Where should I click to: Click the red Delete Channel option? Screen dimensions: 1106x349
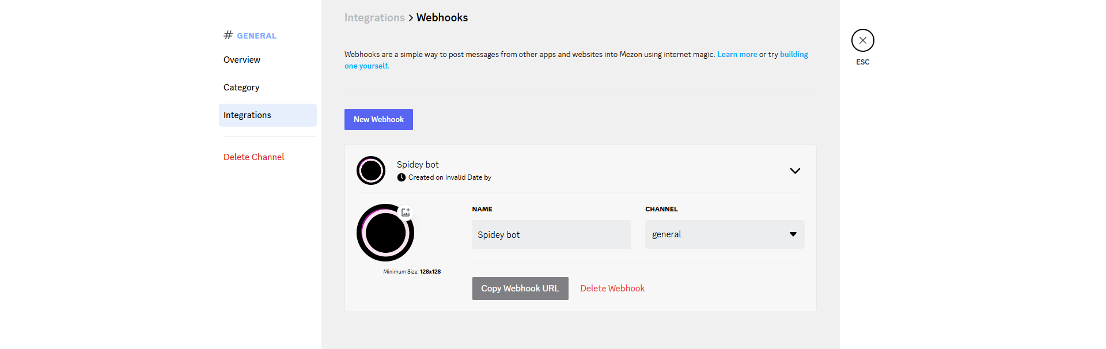tap(253, 157)
